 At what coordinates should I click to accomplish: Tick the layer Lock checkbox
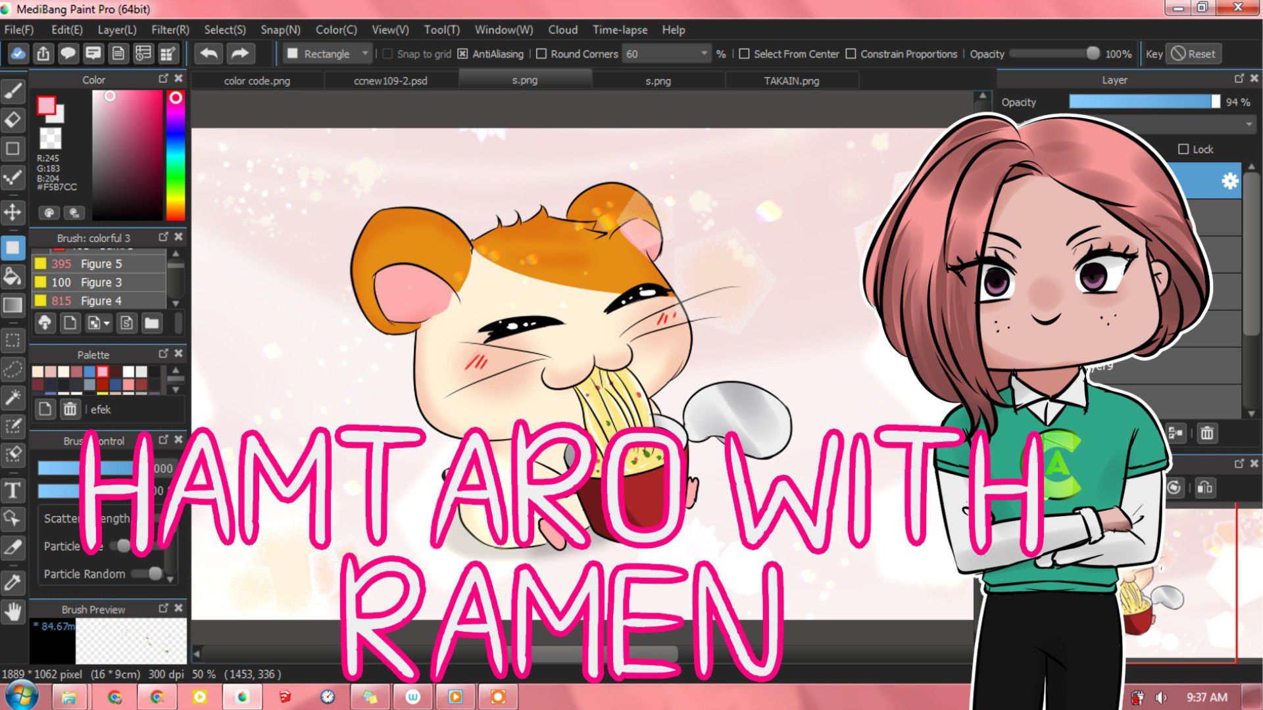(1183, 149)
